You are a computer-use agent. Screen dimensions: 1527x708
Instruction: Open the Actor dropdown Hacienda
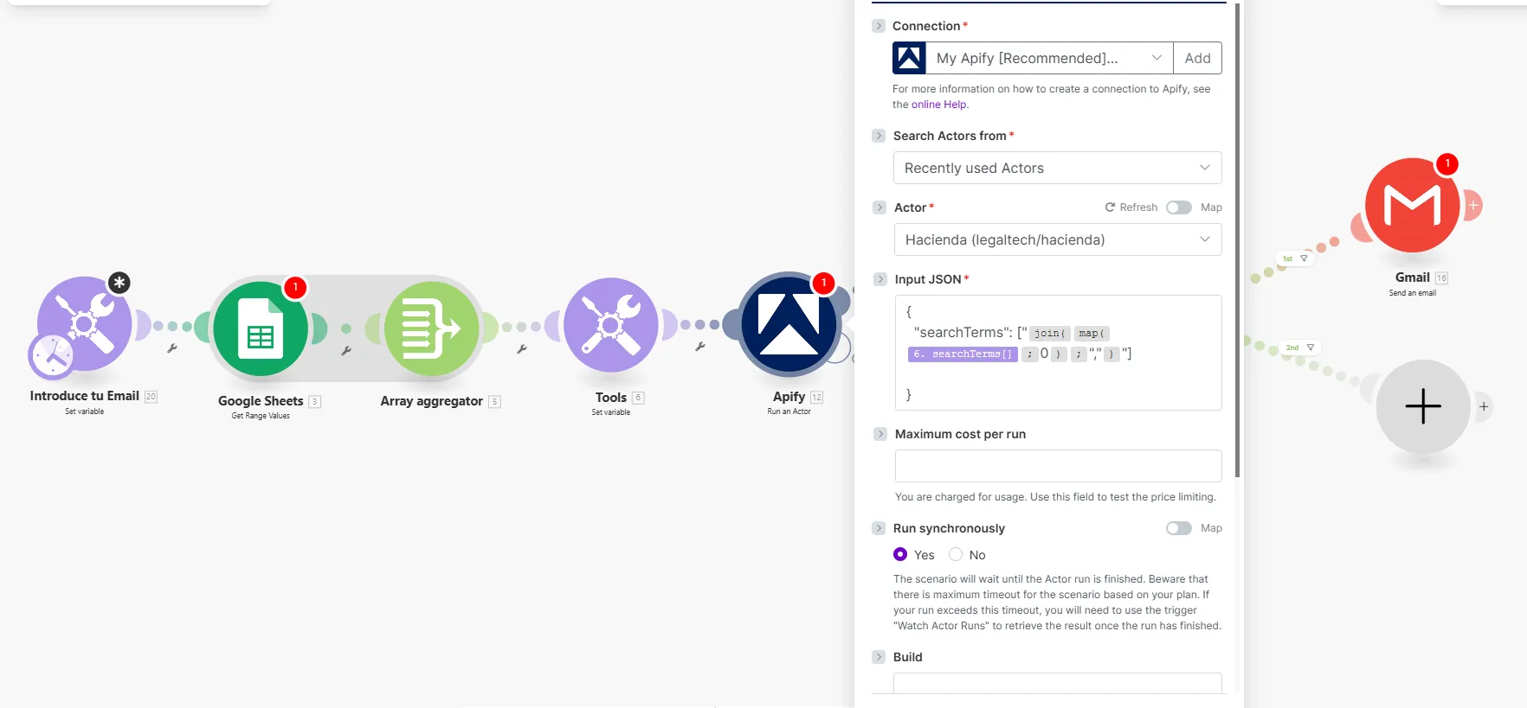point(1058,239)
